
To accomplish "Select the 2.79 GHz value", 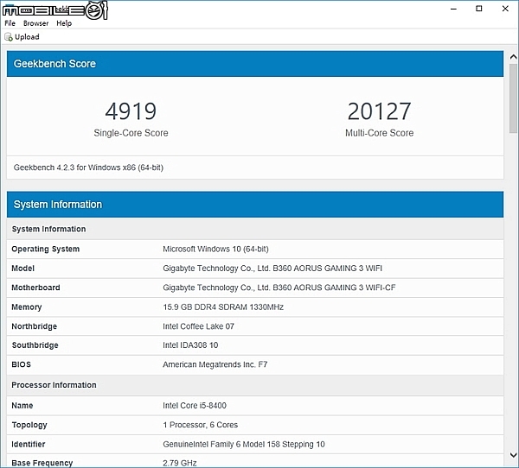I will pos(180,463).
